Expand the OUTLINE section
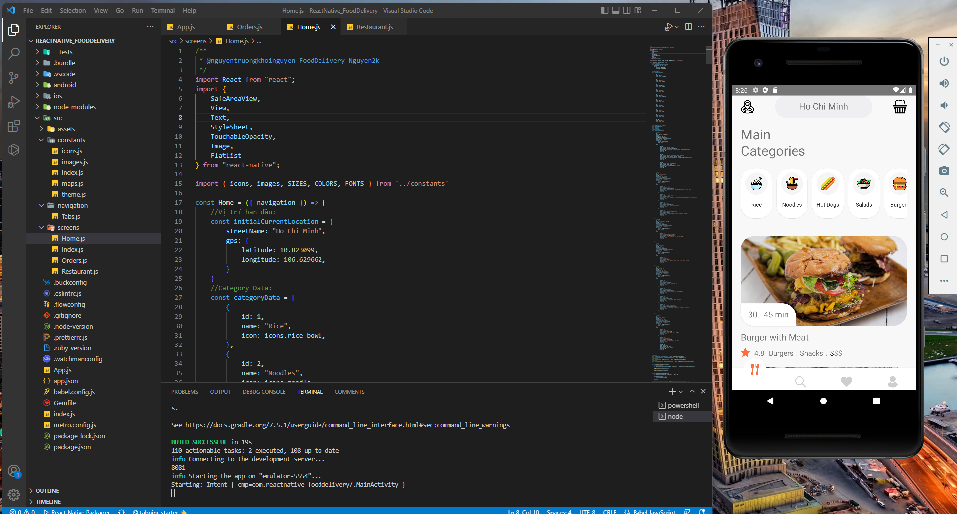The width and height of the screenshot is (957, 514). tap(47, 491)
